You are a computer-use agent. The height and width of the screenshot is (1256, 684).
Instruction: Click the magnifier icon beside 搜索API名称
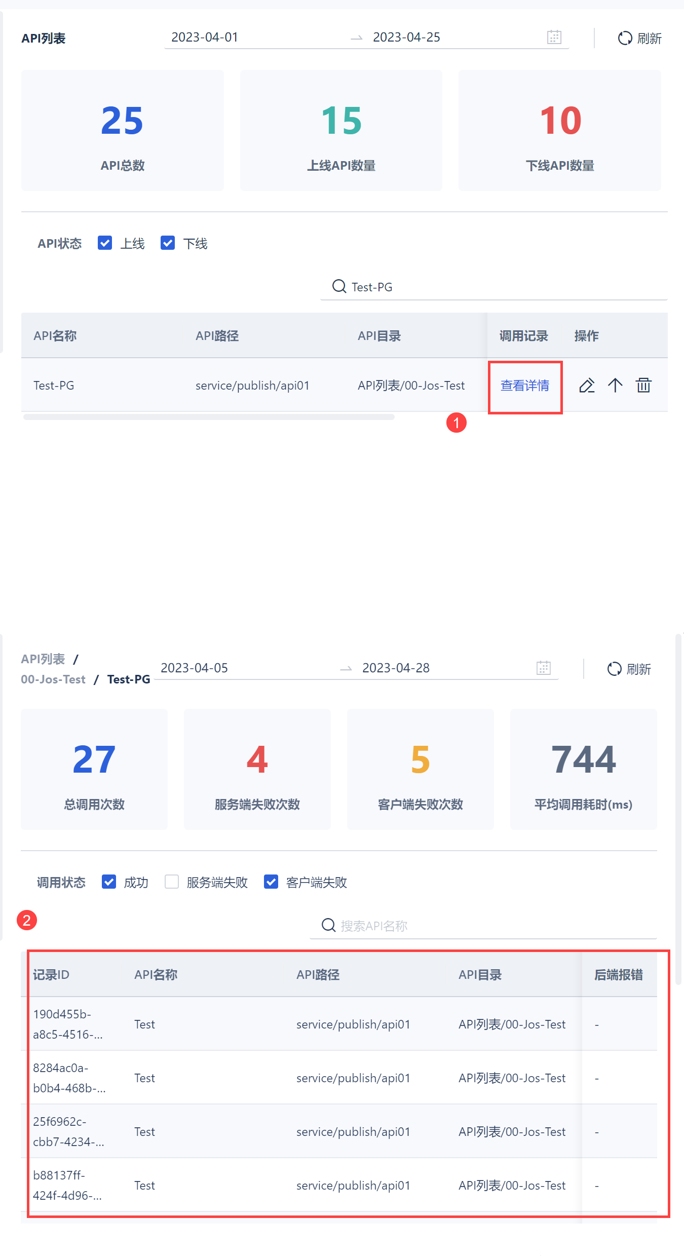coord(328,925)
